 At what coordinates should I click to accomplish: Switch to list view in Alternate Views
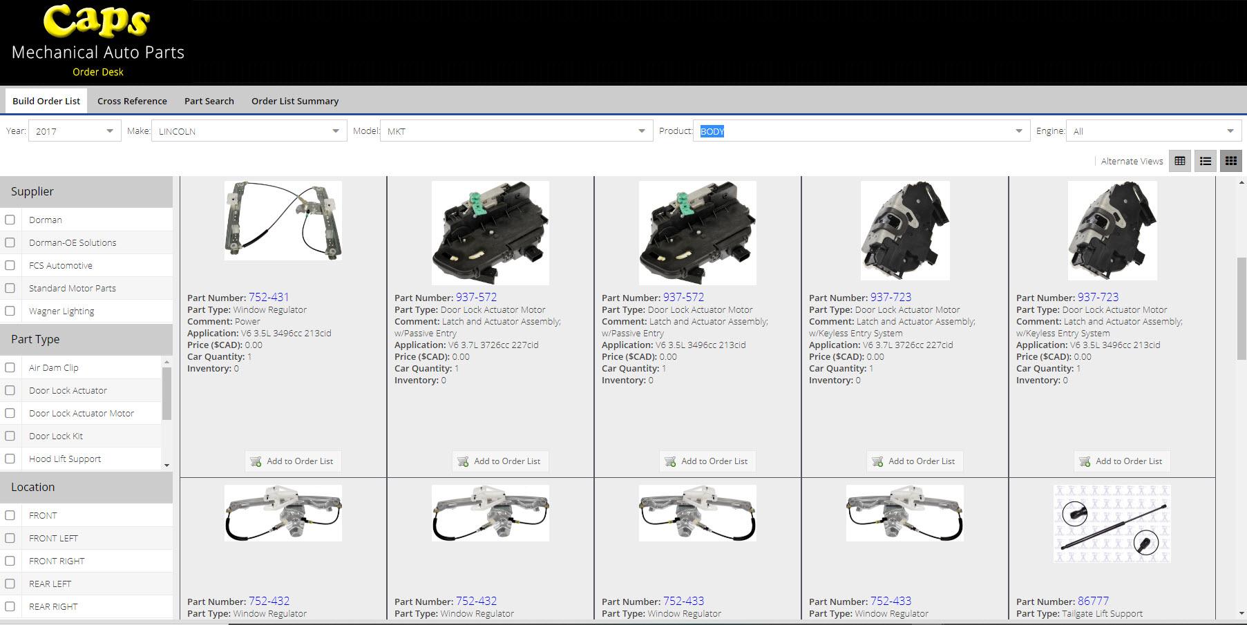(1205, 161)
